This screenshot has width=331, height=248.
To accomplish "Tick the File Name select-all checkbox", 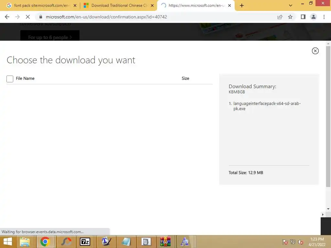I will pos(10,79).
